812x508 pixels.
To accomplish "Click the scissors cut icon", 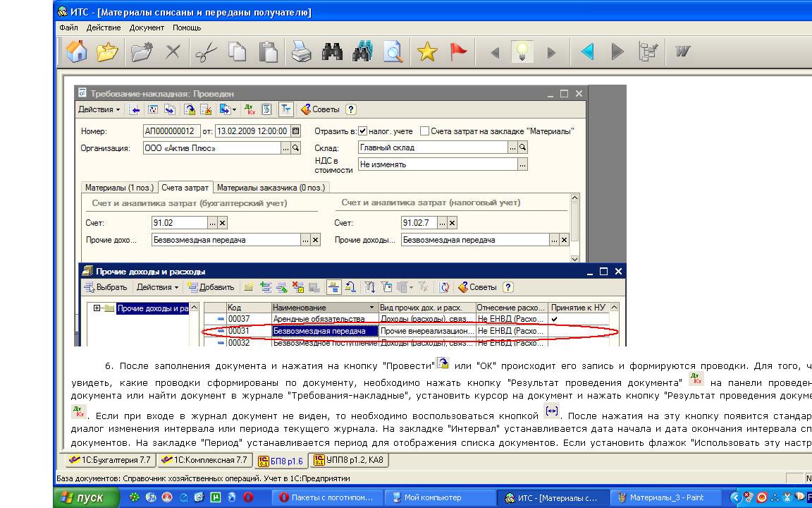I will point(205,52).
